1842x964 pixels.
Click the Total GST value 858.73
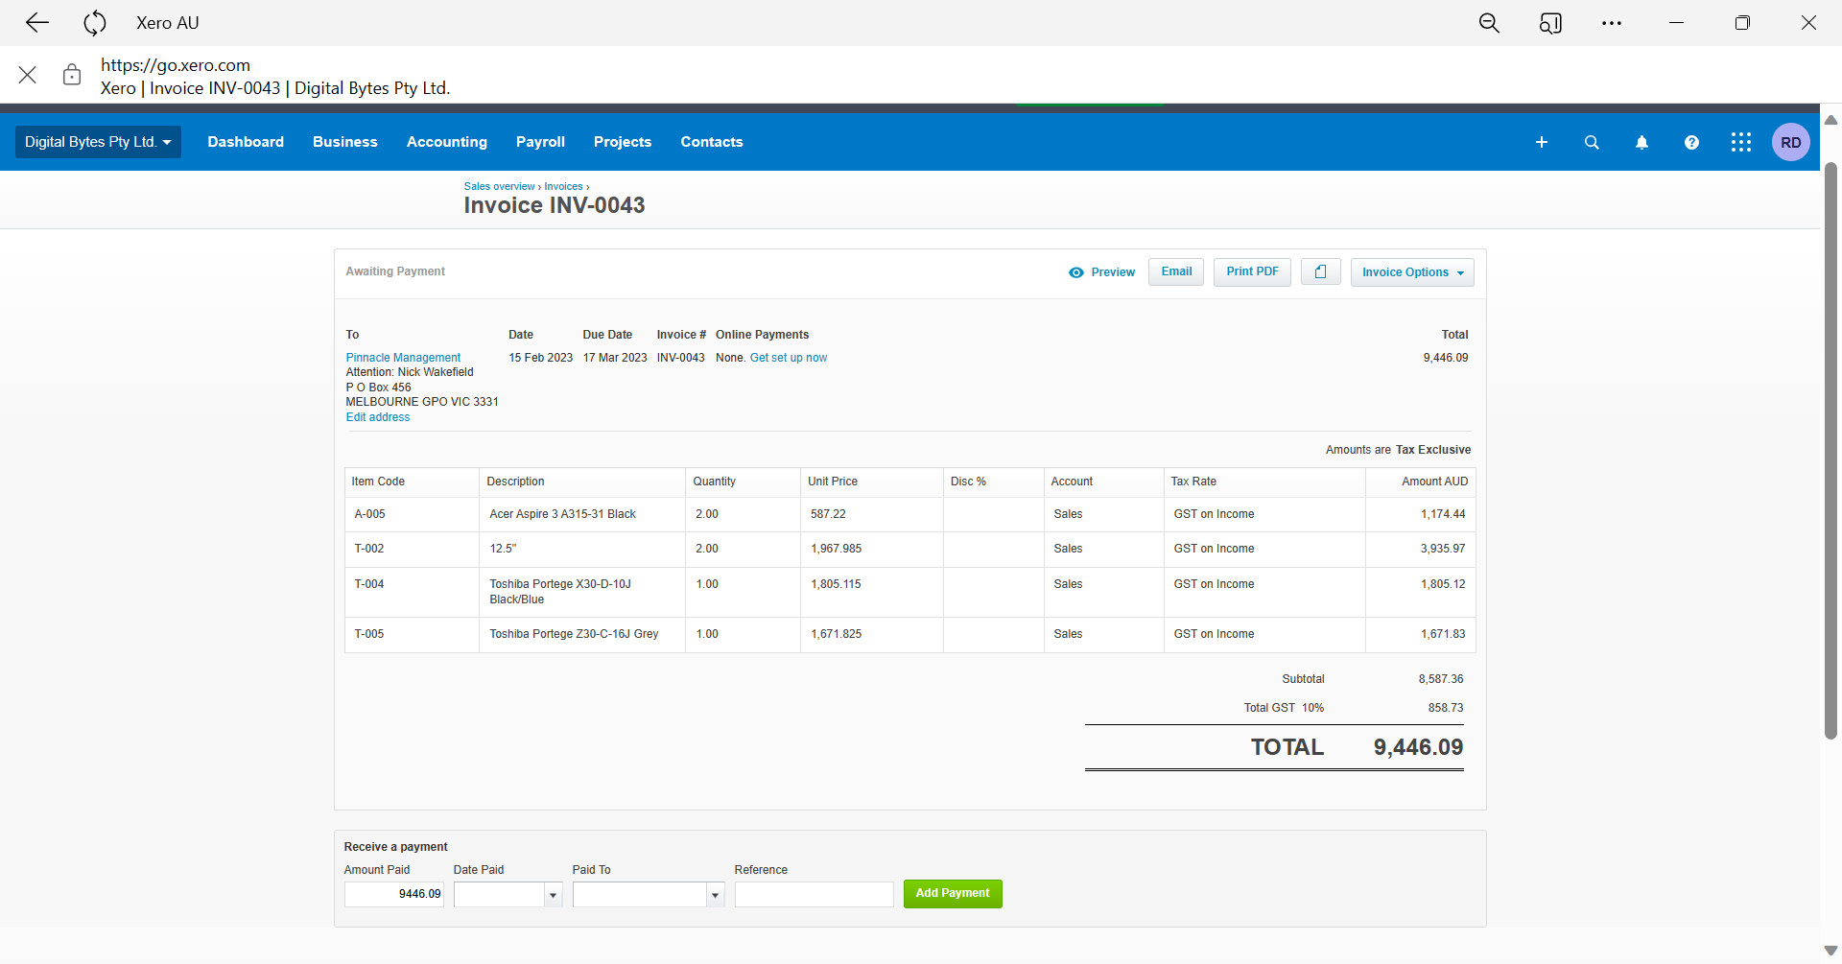(x=1446, y=708)
